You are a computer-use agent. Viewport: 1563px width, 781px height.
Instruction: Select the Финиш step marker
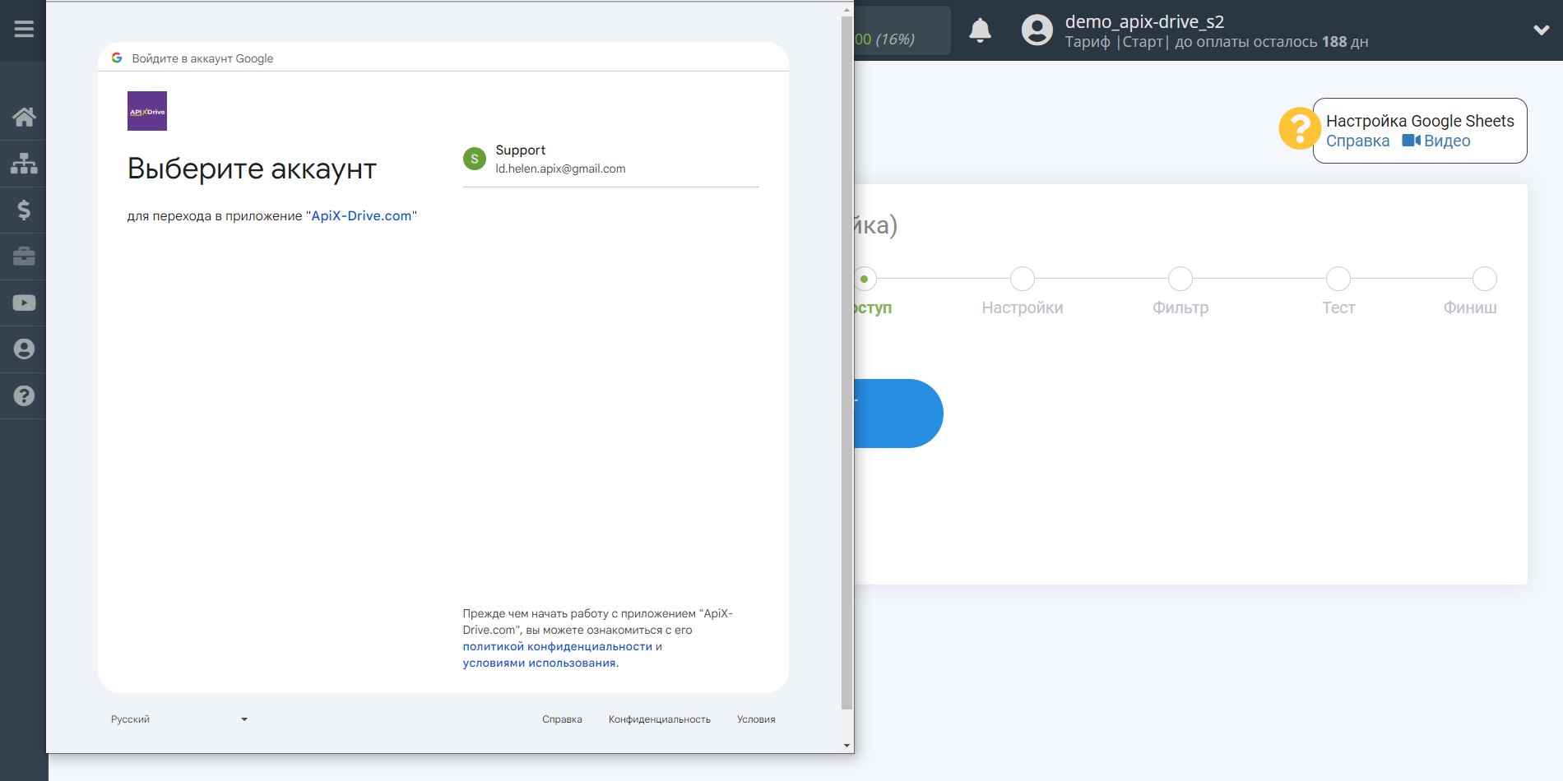(1485, 279)
